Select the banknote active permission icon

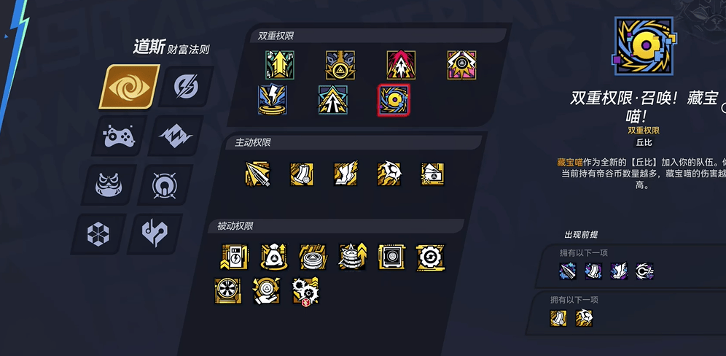pyautogui.click(x=432, y=174)
